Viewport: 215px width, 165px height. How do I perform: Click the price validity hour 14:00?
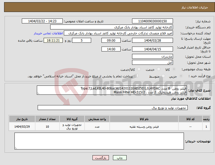click(111, 49)
